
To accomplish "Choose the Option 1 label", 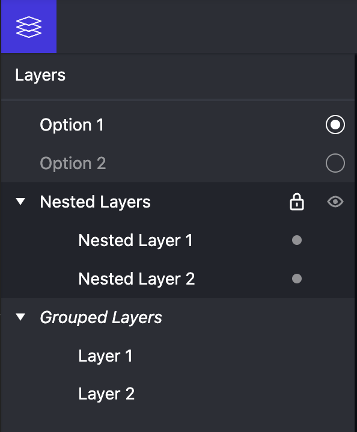I will 72,125.
